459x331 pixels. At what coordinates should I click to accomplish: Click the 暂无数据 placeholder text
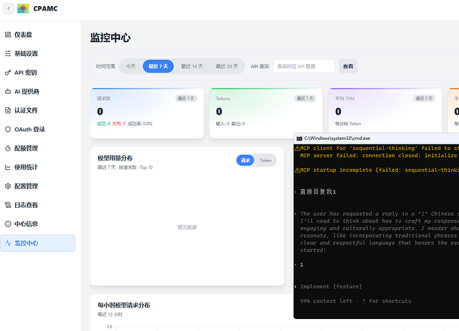[188, 227]
